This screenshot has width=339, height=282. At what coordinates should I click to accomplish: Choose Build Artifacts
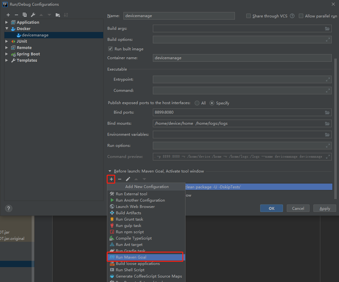click(146, 213)
